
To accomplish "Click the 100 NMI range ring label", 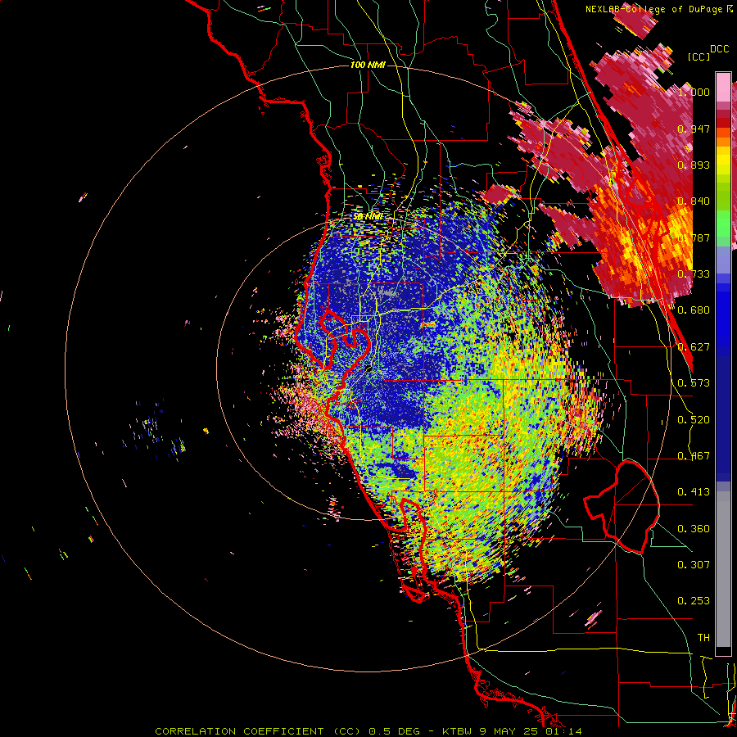I will (368, 65).
